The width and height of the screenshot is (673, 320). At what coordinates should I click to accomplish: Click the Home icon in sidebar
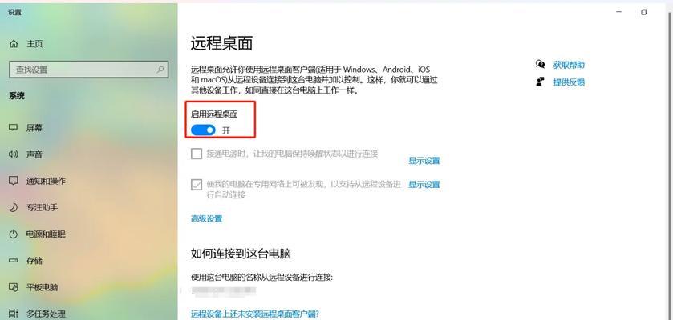point(14,44)
